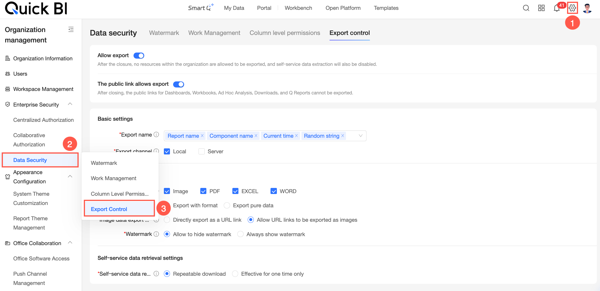Select Always show watermark
The width and height of the screenshot is (600, 291).
tap(240, 234)
